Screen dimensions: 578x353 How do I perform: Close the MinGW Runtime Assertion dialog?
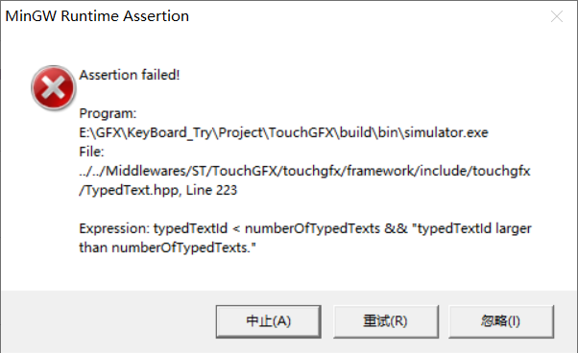[557, 16]
